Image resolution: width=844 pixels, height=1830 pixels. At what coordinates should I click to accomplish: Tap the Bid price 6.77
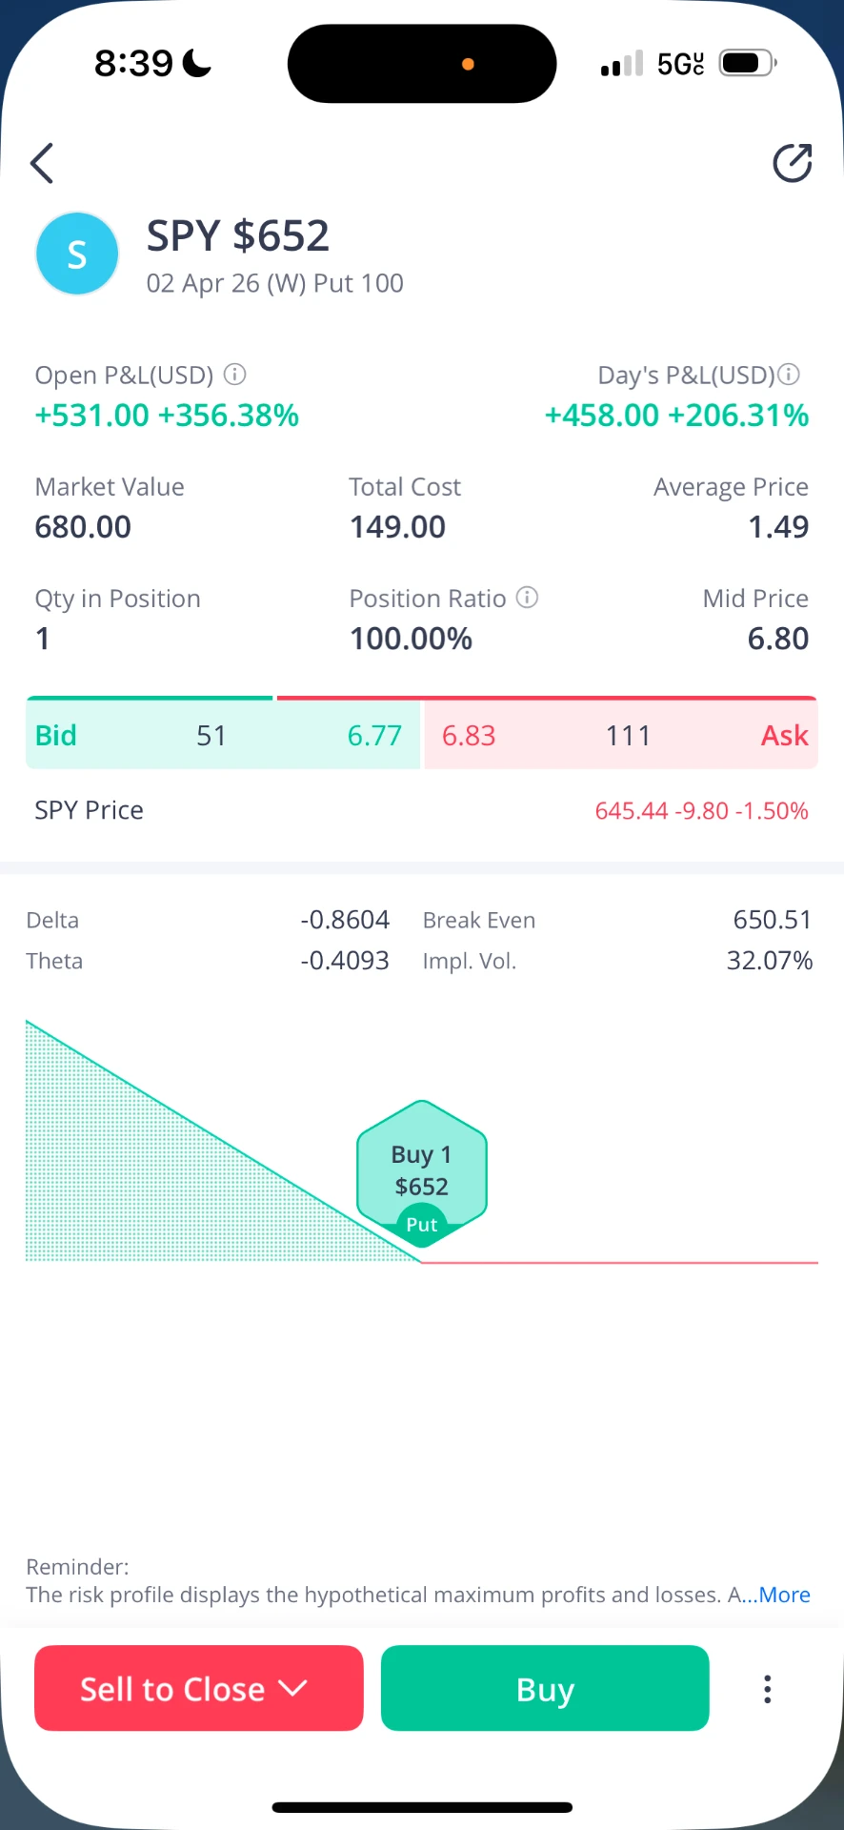374,736
